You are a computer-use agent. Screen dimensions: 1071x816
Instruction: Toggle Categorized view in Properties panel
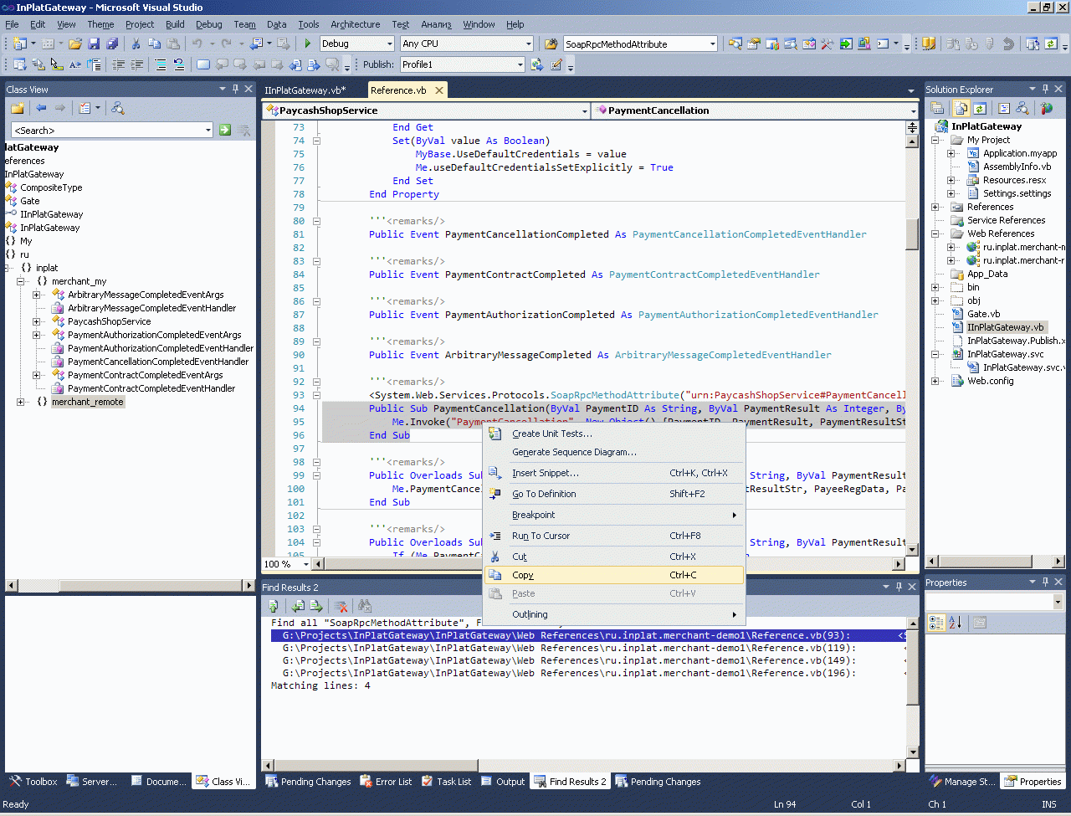(x=936, y=623)
